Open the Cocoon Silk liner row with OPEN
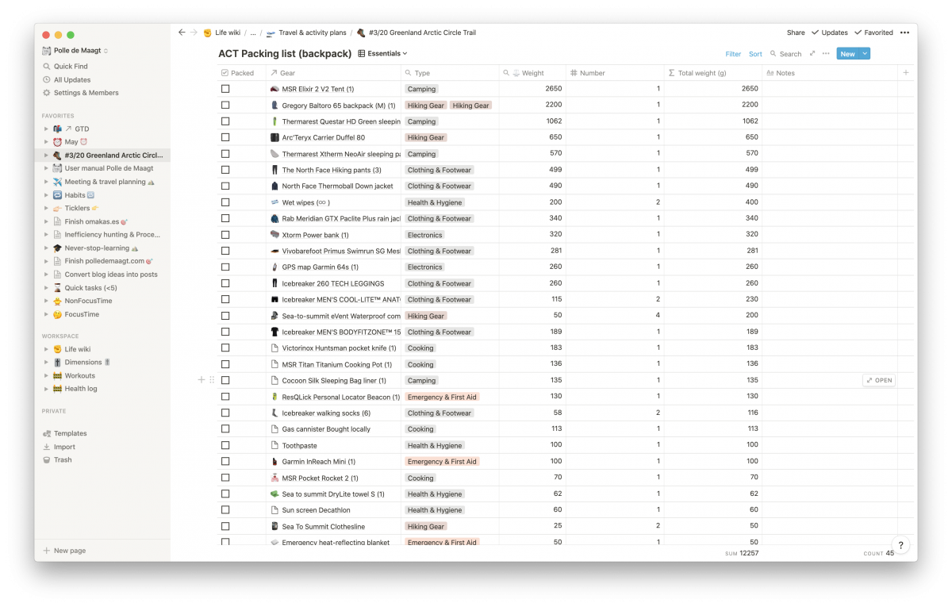Viewport: 952px width, 607px height. [879, 380]
